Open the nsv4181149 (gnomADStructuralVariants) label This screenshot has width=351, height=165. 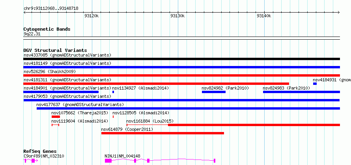pyautogui.click(x=67, y=63)
